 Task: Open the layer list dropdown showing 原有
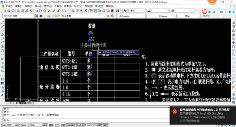[78, 16]
